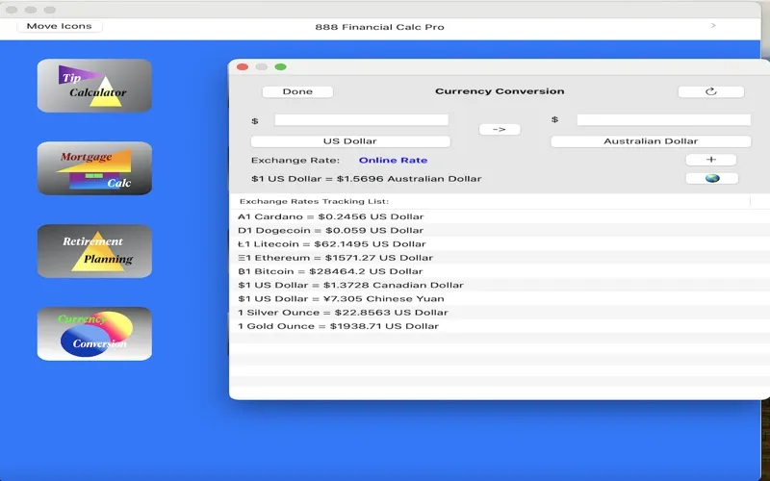Viewport: 770px width, 481px height.
Task: Open the Tip Calculator icon
Action: 94,86
